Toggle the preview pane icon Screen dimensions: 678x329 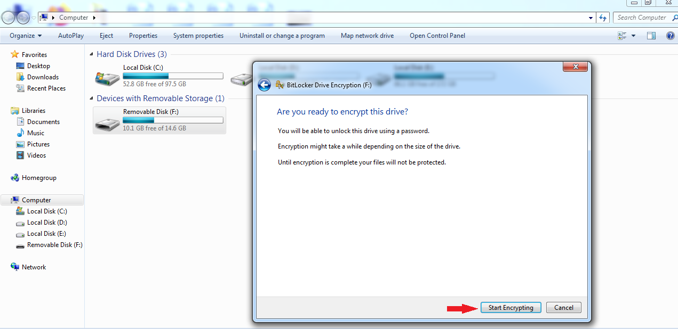[x=651, y=36]
